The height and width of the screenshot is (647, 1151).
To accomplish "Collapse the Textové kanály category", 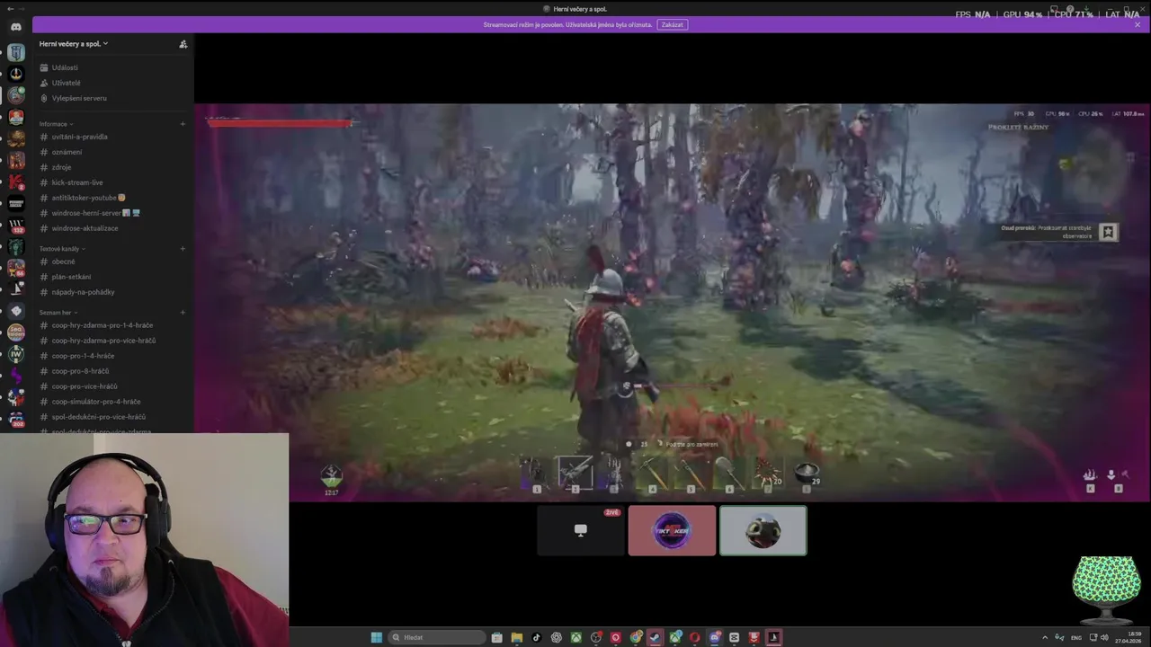I will click(x=62, y=248).
